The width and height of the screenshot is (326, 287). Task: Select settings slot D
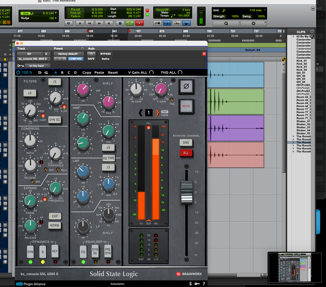(75, 73)
